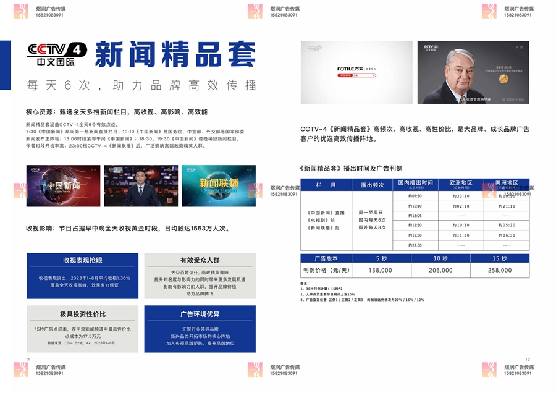Click the 10 秒 column header
556x393 pixels.
pos(440,258)
